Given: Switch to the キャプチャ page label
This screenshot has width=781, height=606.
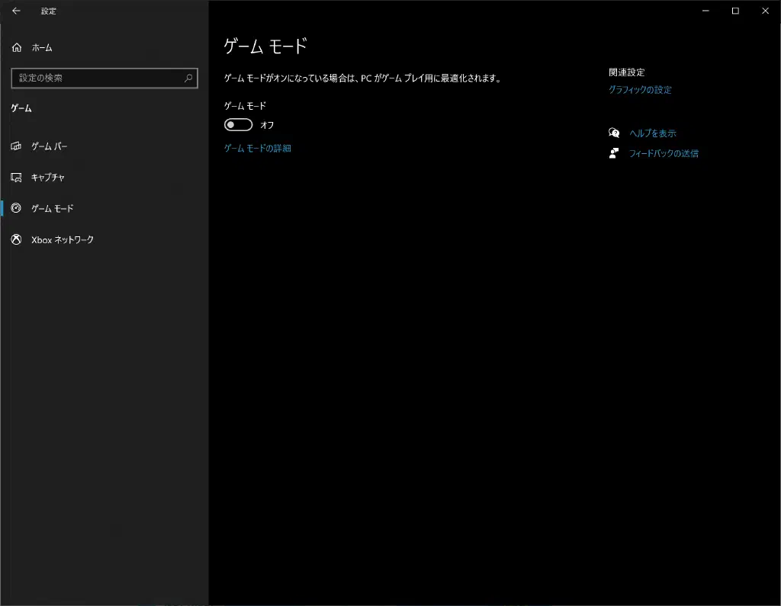Looking at the screenshot, I should (48, 178).
